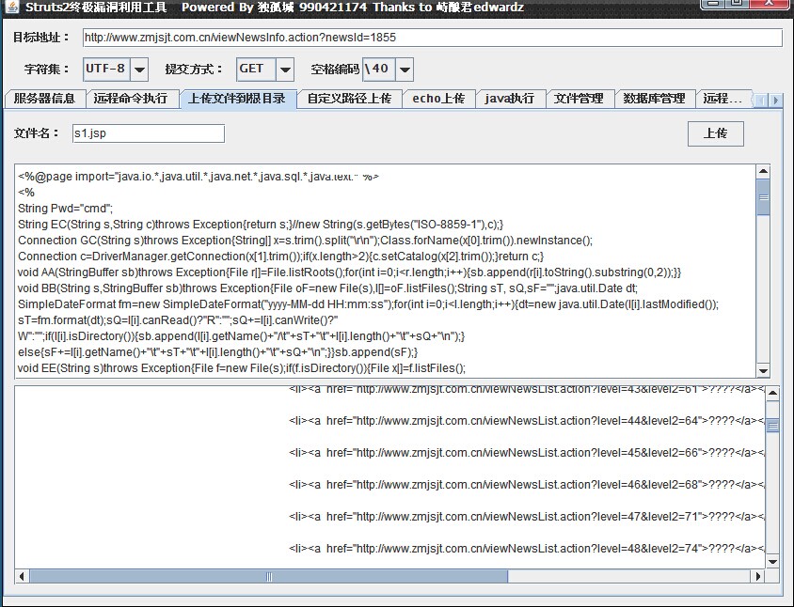Screen dimensions: 794x607
Task: Click the line starting void AA(StringBuffer sb)
Action: 349,272
